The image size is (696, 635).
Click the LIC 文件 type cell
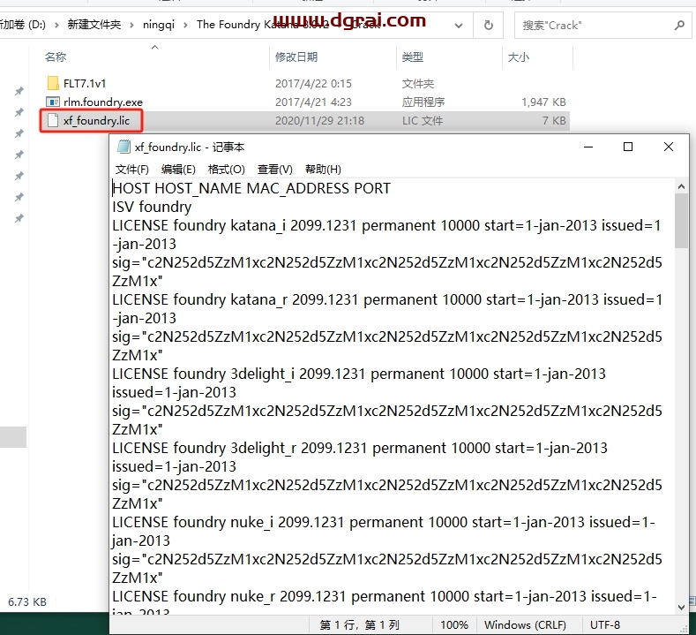[x=423, y=120]
